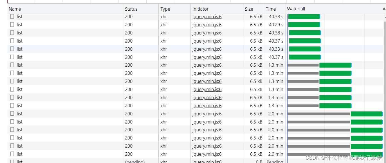The image size is (386, 163).
Task: Click the green waterfall bar of the 40.33 s request
Action: point(305,49)
